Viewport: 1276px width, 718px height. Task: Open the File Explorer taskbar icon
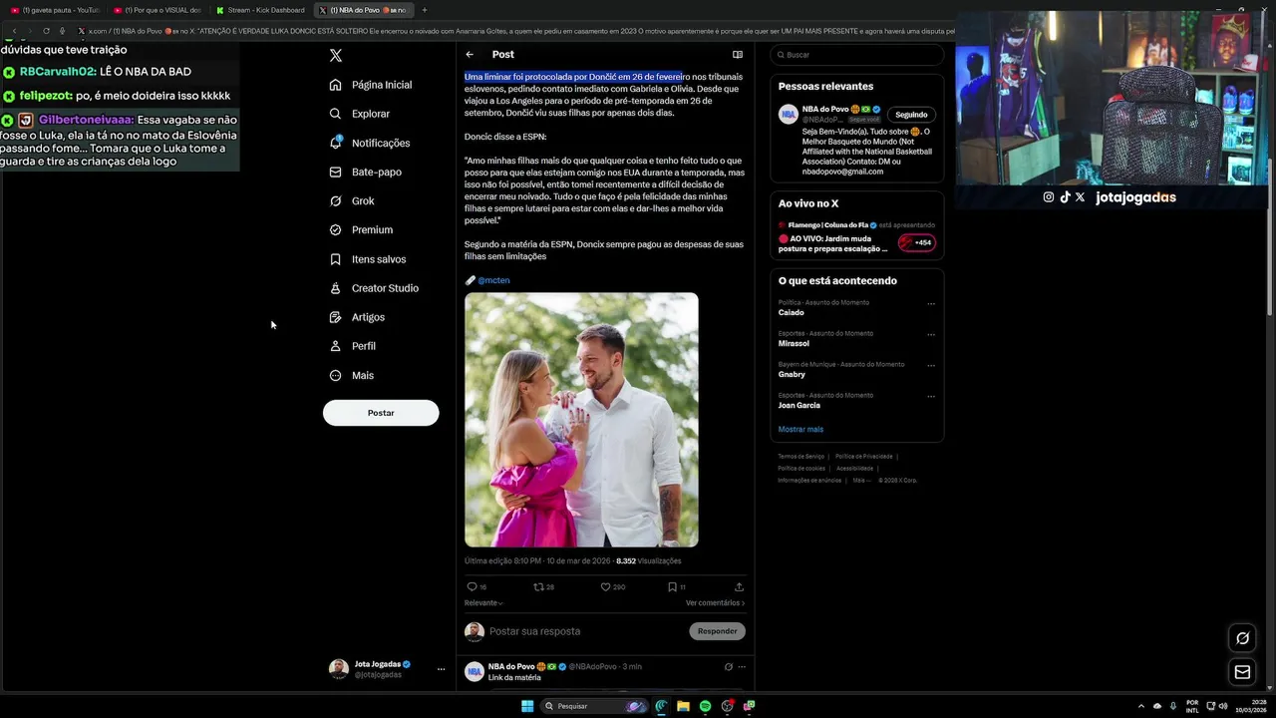pos(683,706)
